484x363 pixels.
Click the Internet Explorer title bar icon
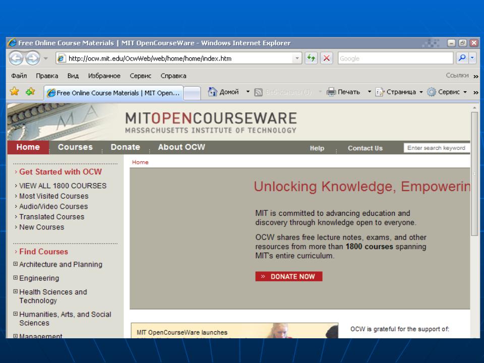click(x=12, y=42)
